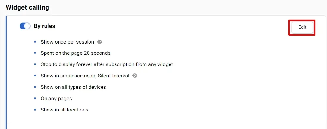Click bullet point before Stop to display forever
The image size is (327, 129).
click(35, 64)
